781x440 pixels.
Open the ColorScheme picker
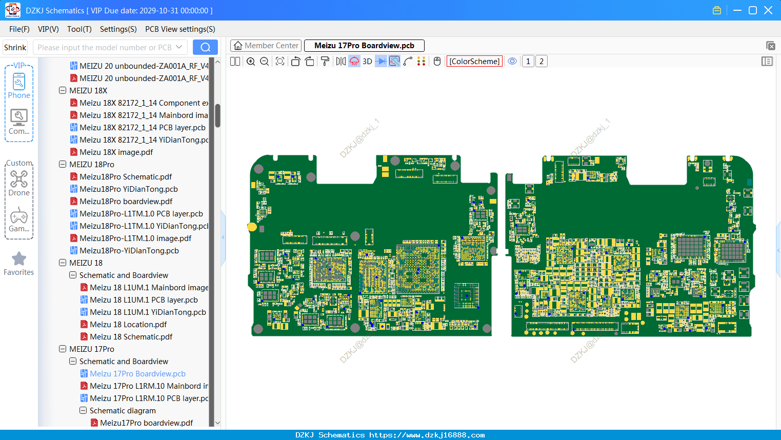point(474,62)
